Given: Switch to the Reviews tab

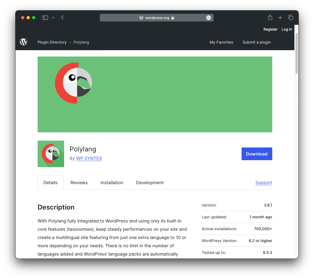Looking at the screenshot, I should (79, 183).
